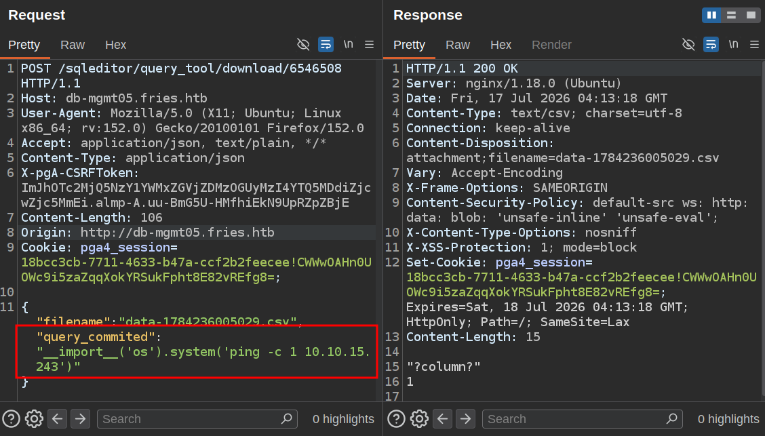The image size is (765, 436).
Task: Click the 'Host: db-mgmt05.fries.htb' header
Action: (x=114, y=98)
